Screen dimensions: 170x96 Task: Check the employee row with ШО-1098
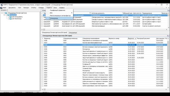[42, 26]
